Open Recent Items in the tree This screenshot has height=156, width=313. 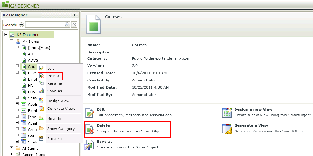(34, 155)
